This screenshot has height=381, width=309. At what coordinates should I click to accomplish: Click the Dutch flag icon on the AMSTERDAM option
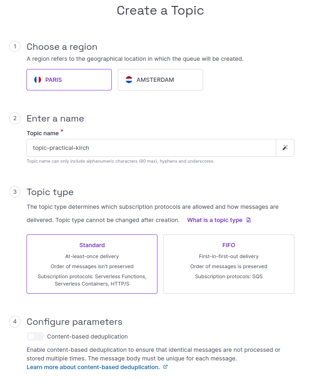[x=129, y=79]
